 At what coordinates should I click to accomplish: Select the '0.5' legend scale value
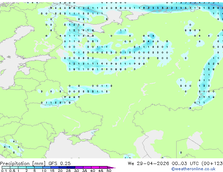(x=12, y=171)
